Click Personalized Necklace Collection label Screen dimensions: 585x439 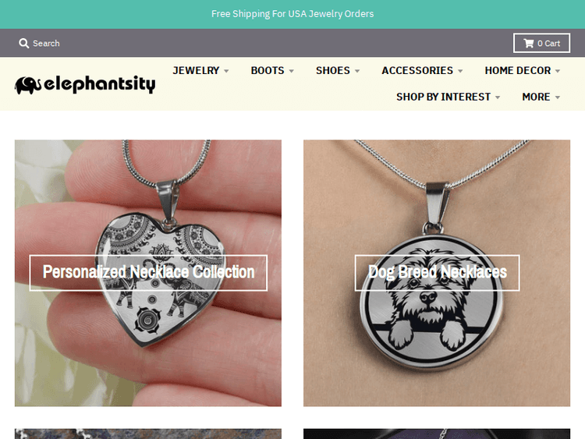(148, 272)
